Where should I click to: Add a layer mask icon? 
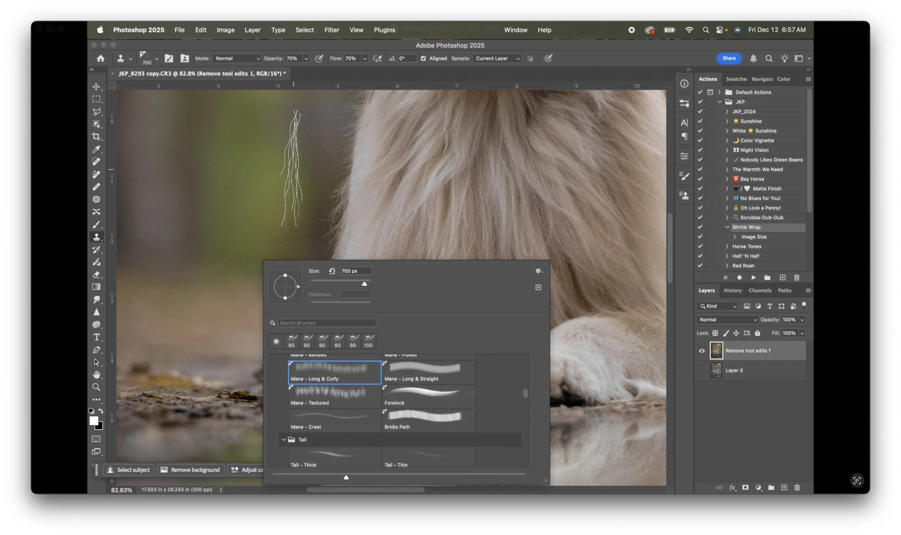[745, 488]
